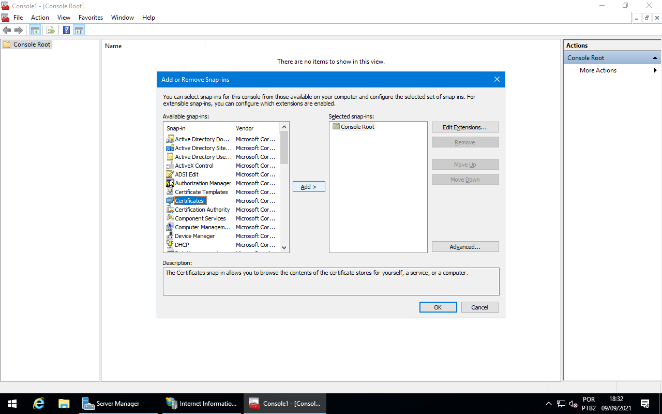The image size is (662, 414).
Task: Select Console Root in selected snap-ins
Action: 357,127
